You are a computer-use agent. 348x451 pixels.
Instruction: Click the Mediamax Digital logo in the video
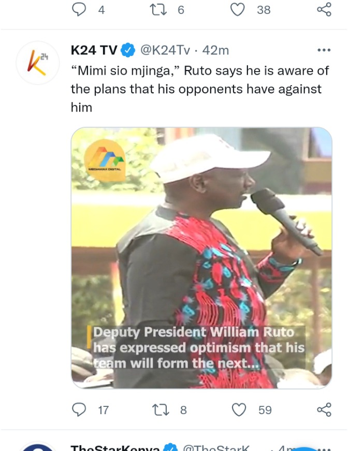coord(105,160)
